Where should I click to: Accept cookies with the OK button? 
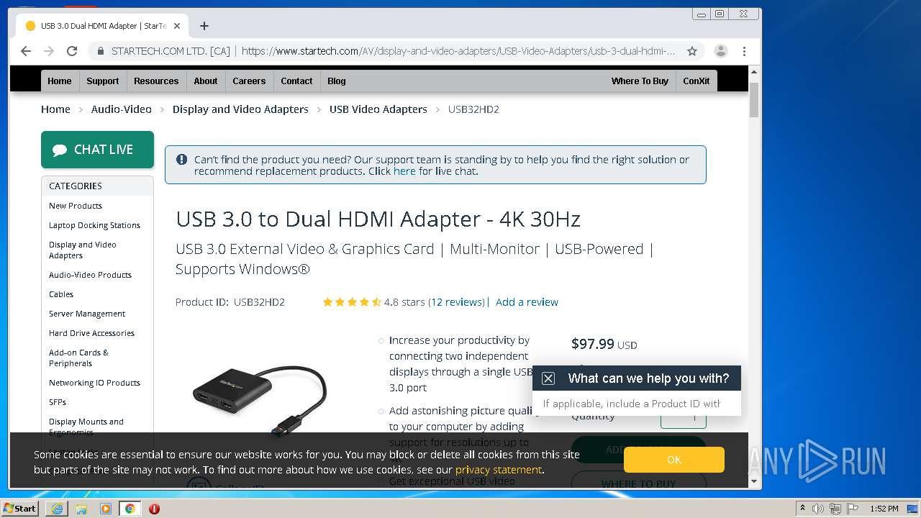pyautogui.click(x=673, y=460)
